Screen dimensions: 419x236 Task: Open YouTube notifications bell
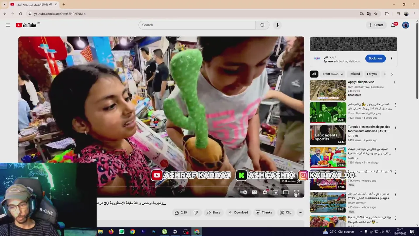pos(393,25)
